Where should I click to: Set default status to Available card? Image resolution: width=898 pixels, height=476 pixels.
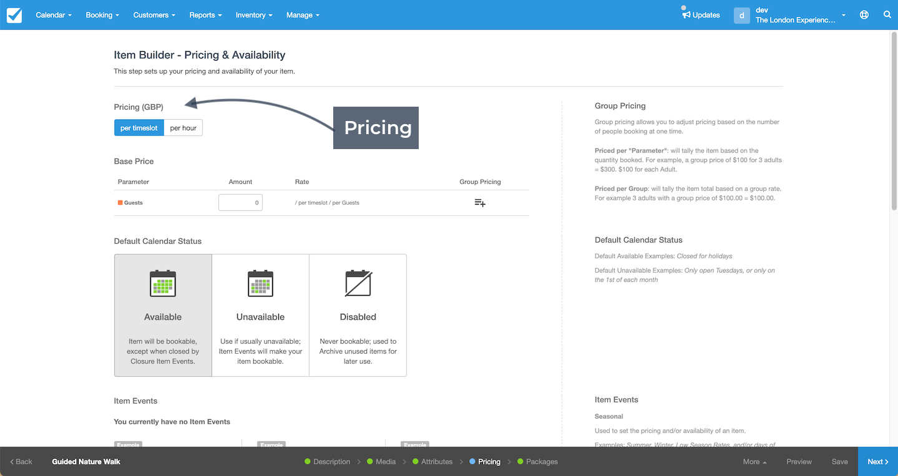tap(163, 315)
